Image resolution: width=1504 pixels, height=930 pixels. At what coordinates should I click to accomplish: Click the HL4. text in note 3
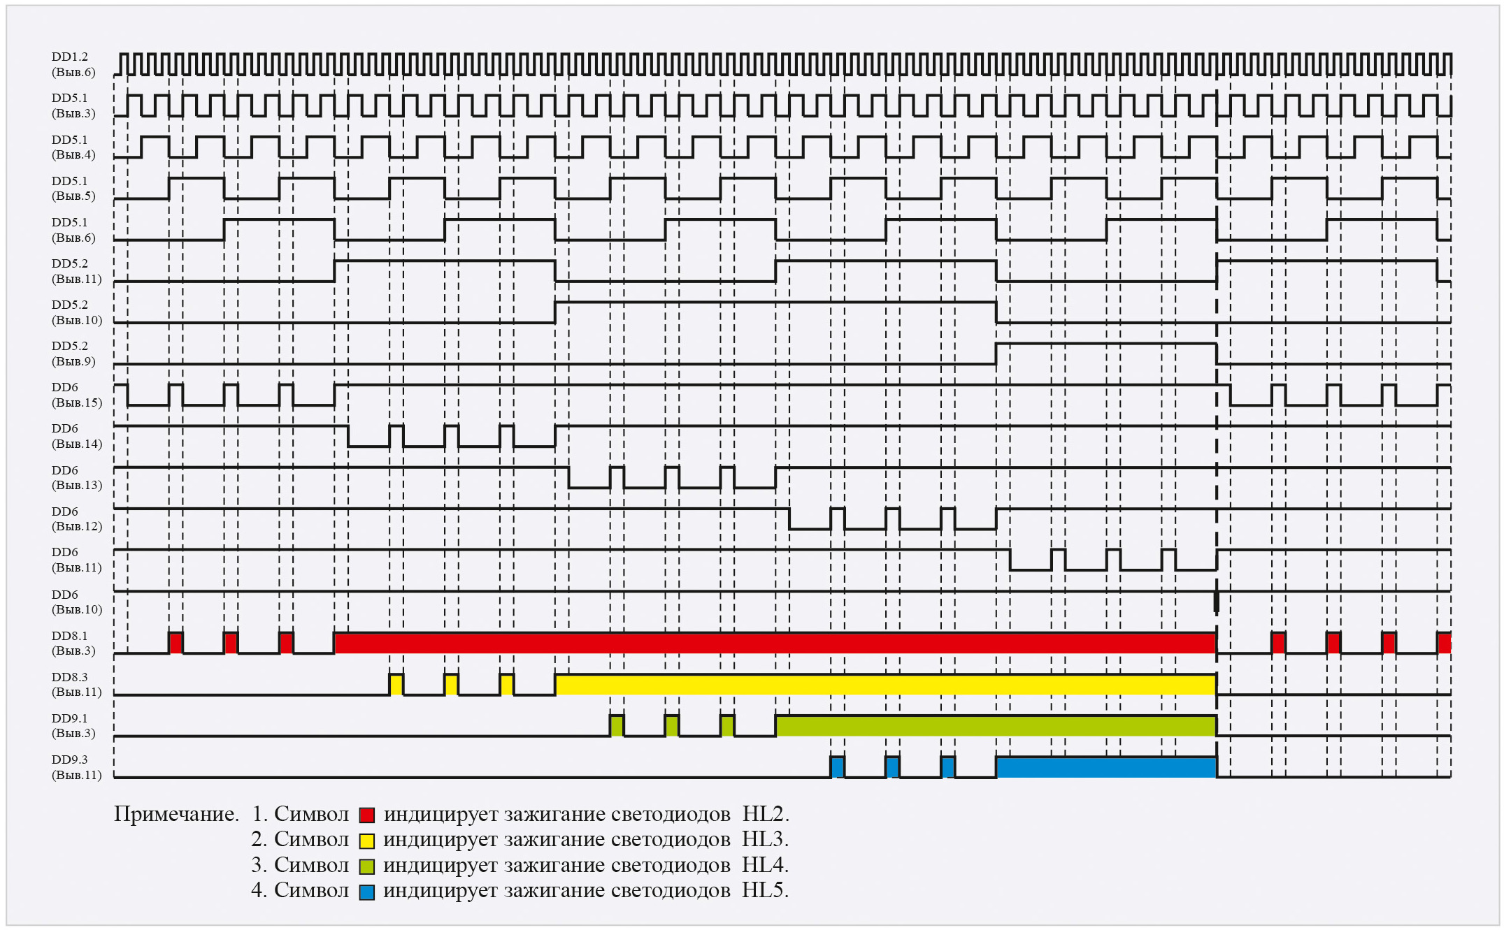(766, 865)
